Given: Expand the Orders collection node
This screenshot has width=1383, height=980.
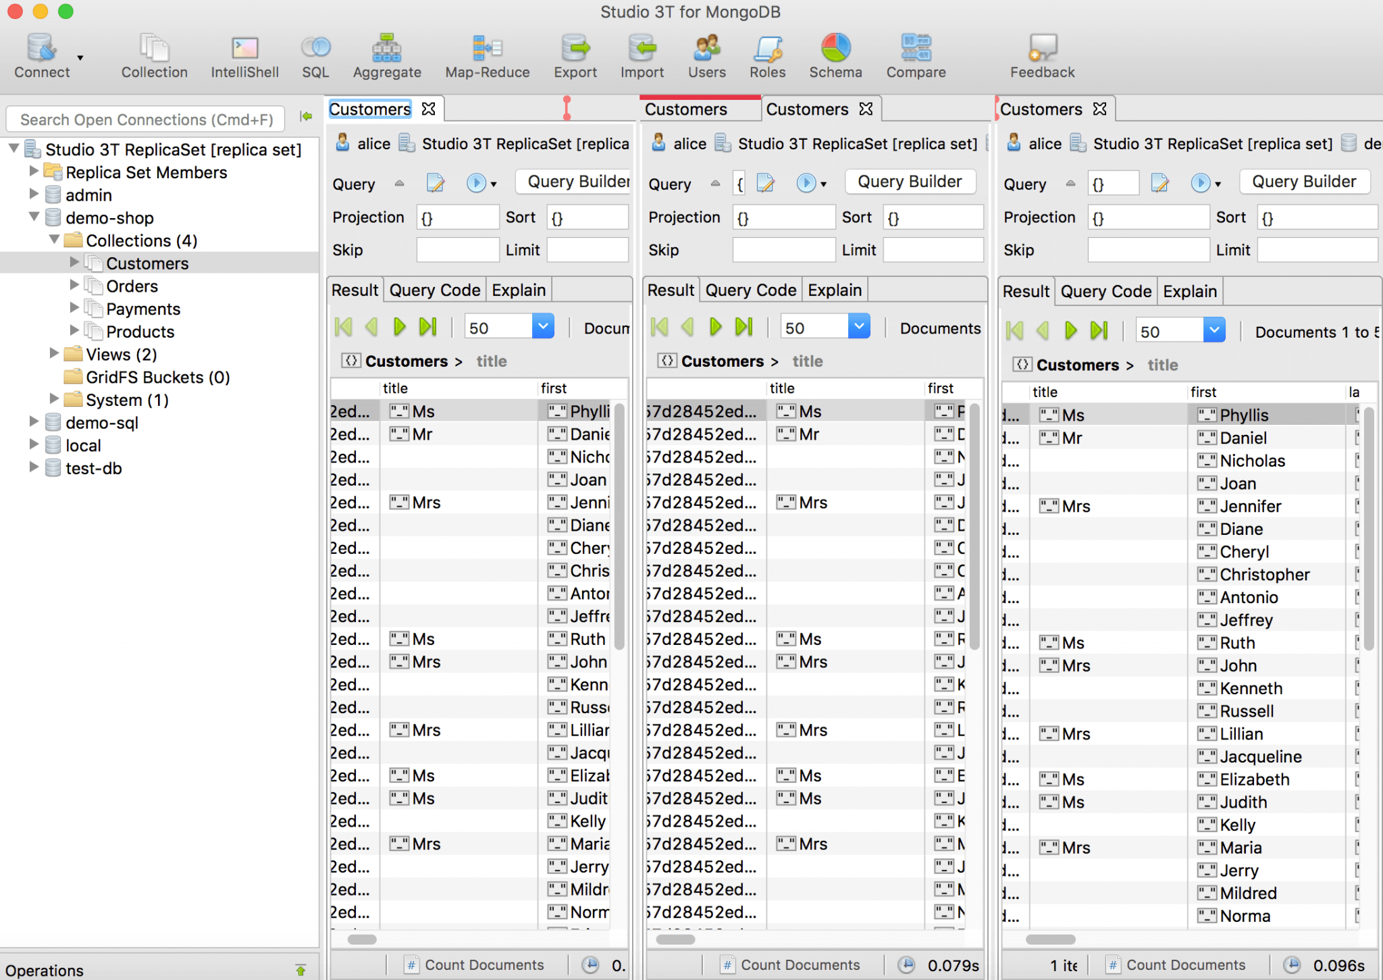Looking at the screenshot, I should tap(74, 286).
